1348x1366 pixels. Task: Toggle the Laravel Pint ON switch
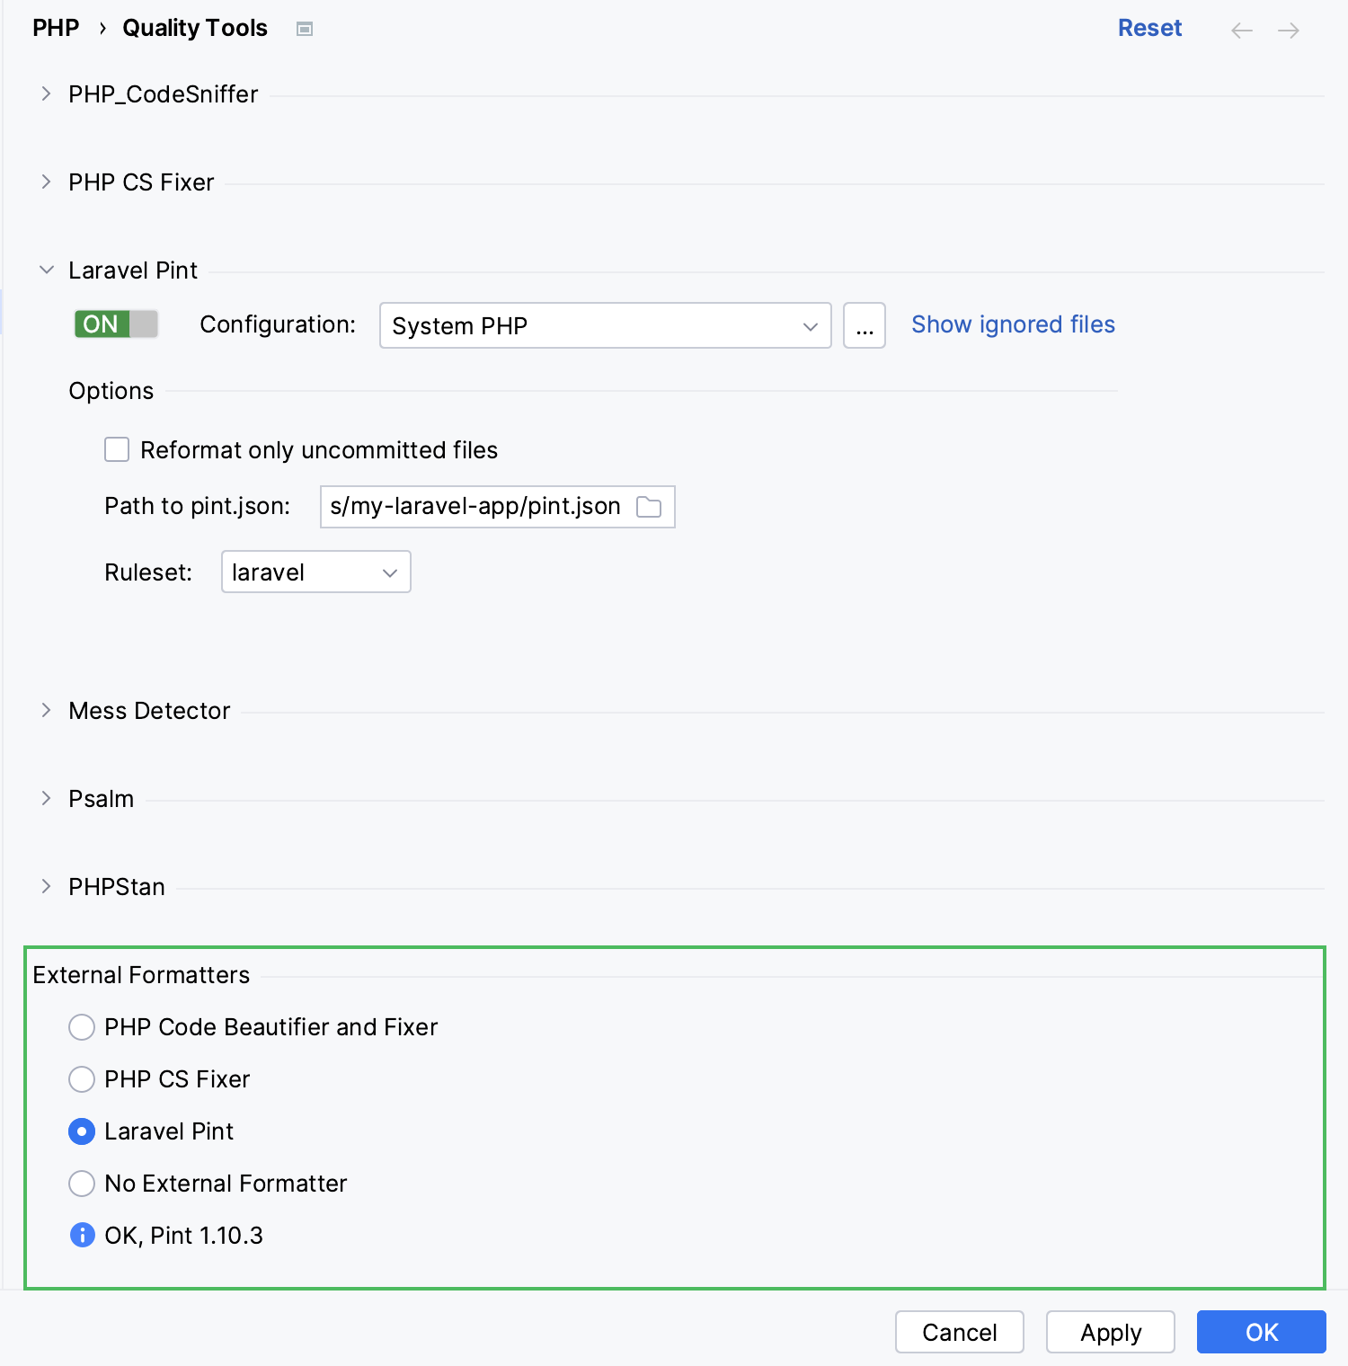pos(116,324)
